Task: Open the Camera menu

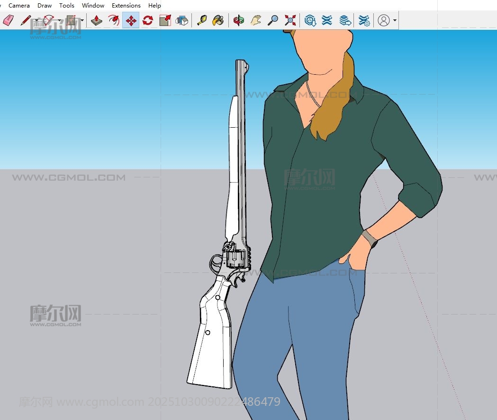Action: pos(19,6)
